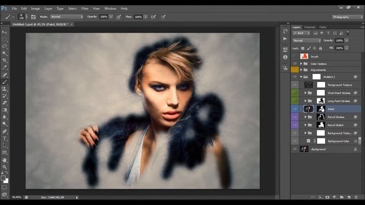The height and width of the screenshot is (205, 365).
Task: Click Lock all padlock icon
Action: click(321, 48)
